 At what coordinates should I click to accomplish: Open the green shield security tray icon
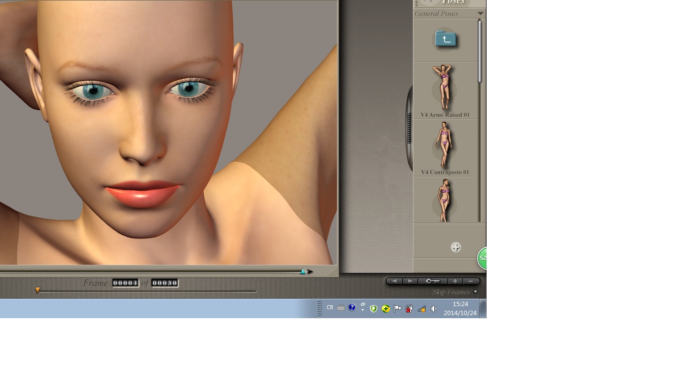click(373, 309)
